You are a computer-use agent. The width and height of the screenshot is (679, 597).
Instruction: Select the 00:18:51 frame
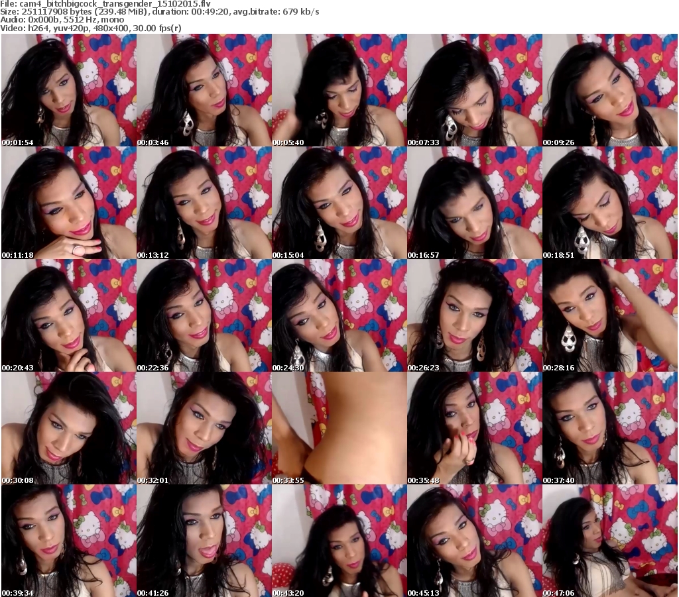tap(610, 203)
